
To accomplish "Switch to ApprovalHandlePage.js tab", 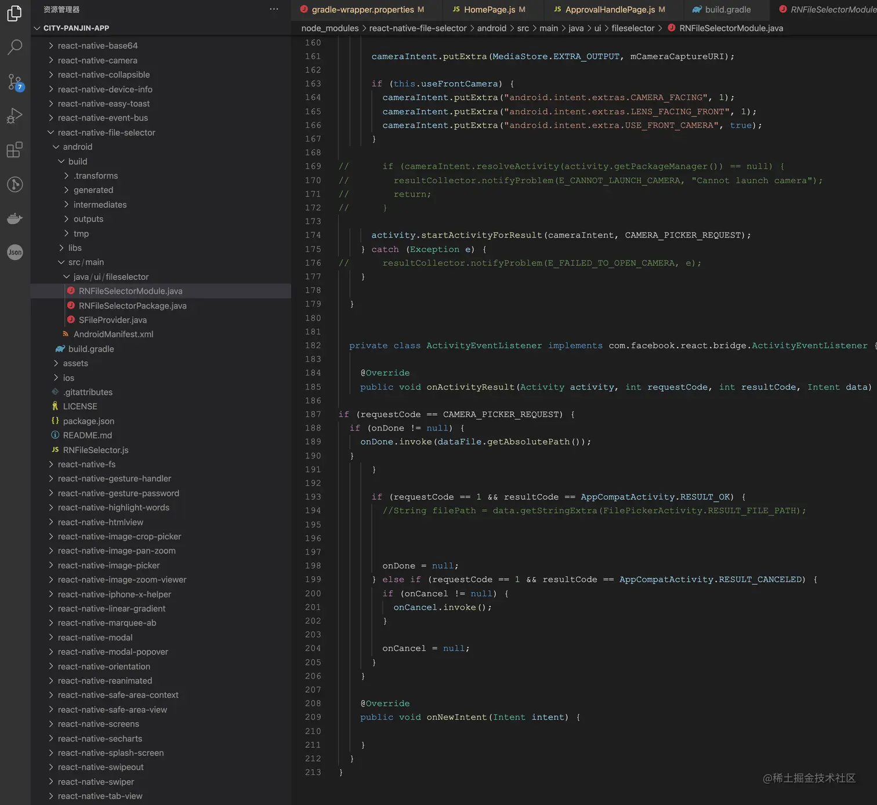I will (610, 9).
